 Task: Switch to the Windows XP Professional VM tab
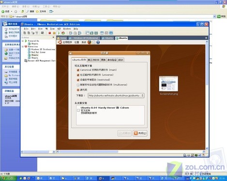pos(84,38)
